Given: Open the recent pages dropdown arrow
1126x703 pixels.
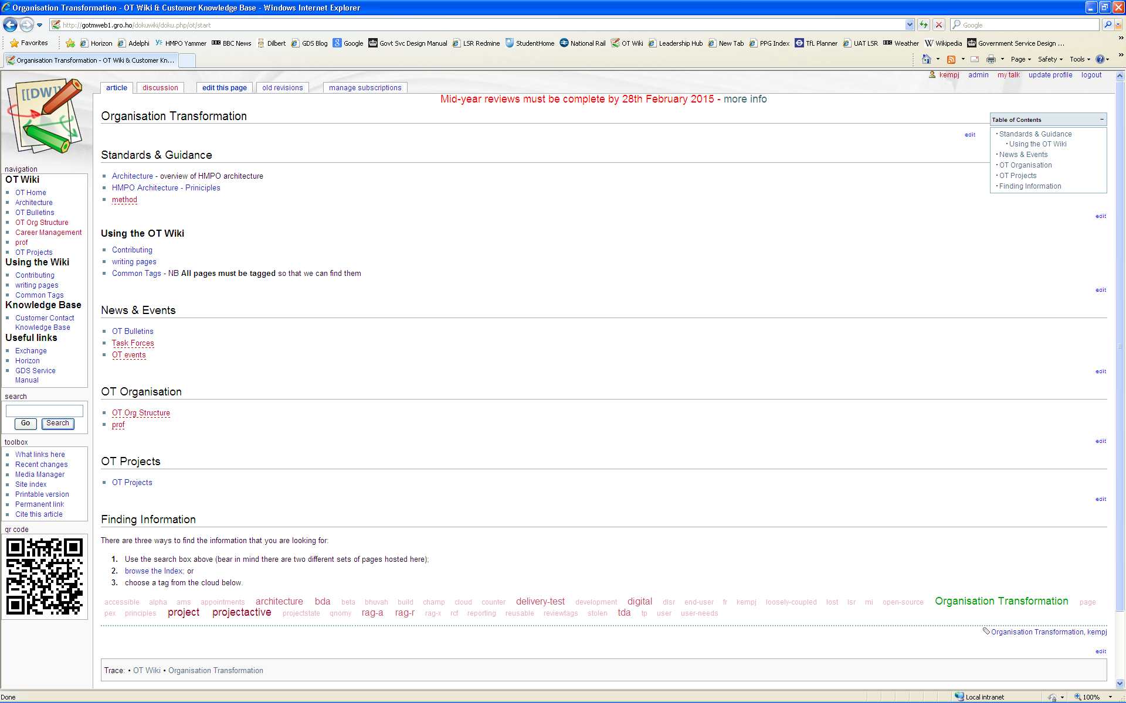Looking at the screenshot, I should 39,25.
